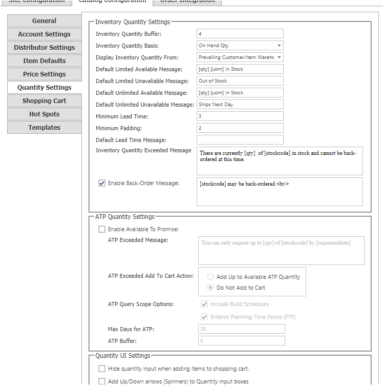Switch to the Item Defaults tab
Viewport: 383px width, 385px height.
44,60
